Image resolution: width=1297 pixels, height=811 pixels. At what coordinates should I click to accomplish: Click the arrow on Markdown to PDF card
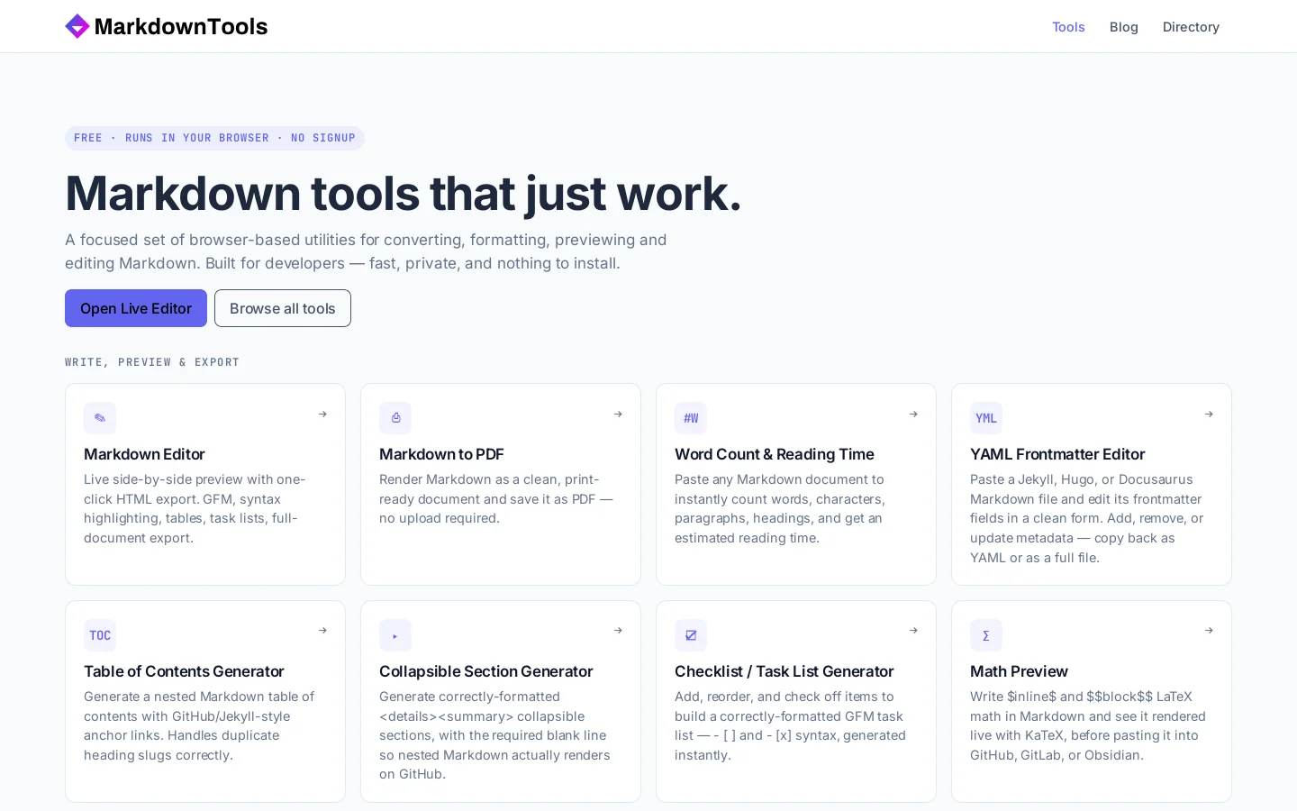point(618,415)
